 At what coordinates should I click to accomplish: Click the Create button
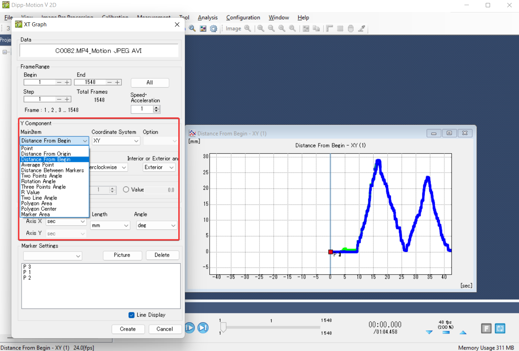[128, 329]
